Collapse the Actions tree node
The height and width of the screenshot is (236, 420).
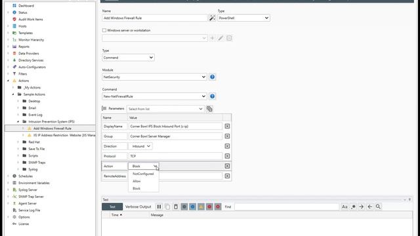(8, 81)
